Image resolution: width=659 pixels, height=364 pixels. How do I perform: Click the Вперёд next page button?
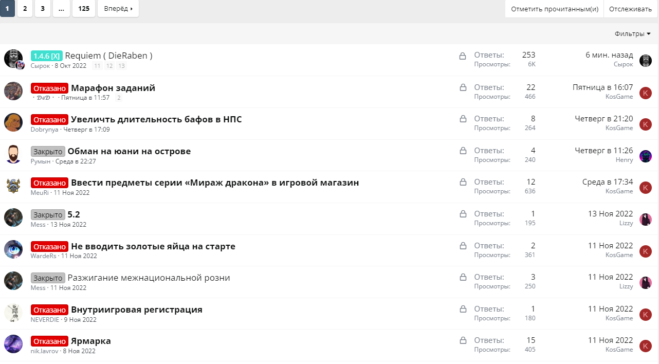tap(118, 9)
